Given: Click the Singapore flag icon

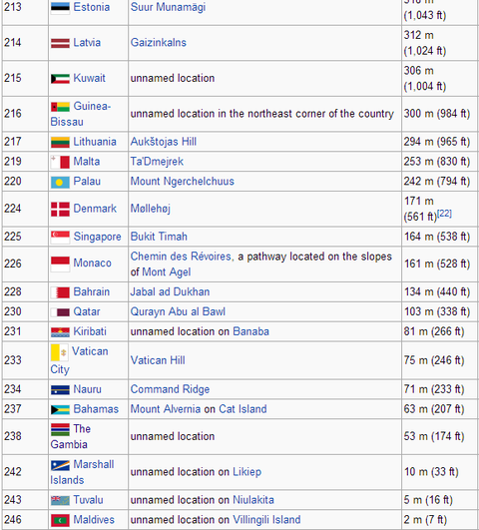Looking at the screenshot, I should point(60,237).
